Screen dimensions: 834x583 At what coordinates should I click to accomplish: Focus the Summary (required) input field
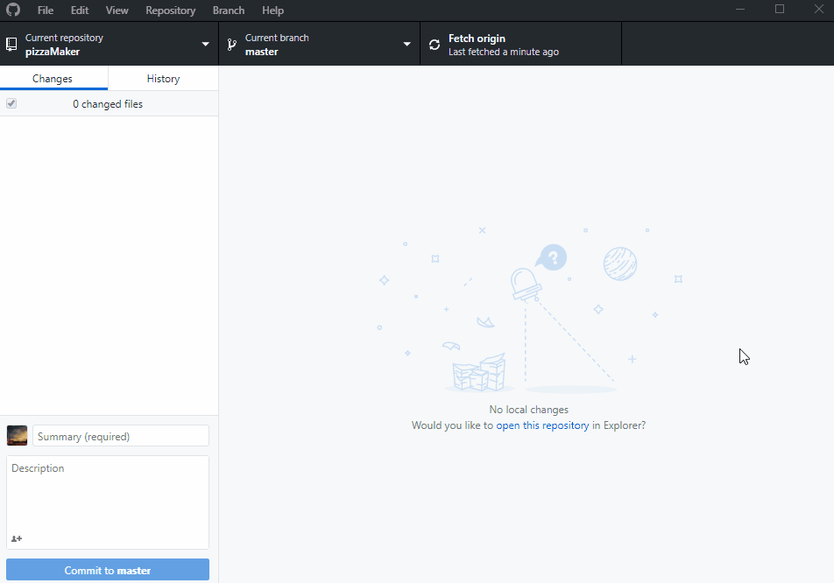tap(121, 436)
